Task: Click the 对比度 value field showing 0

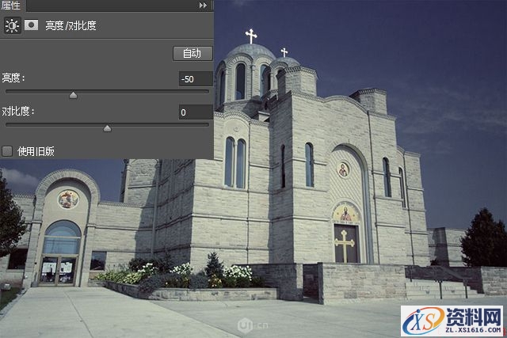Action: [195, 112]
